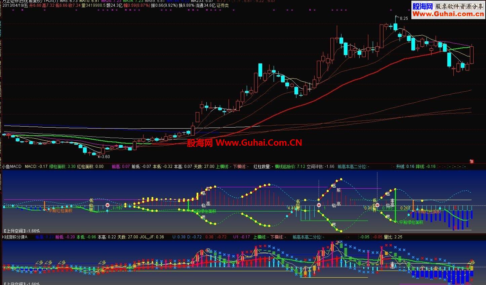Click the 绿柱面积: 3.30 value
Screen dimensions: 486x285
tap(63, 167)
